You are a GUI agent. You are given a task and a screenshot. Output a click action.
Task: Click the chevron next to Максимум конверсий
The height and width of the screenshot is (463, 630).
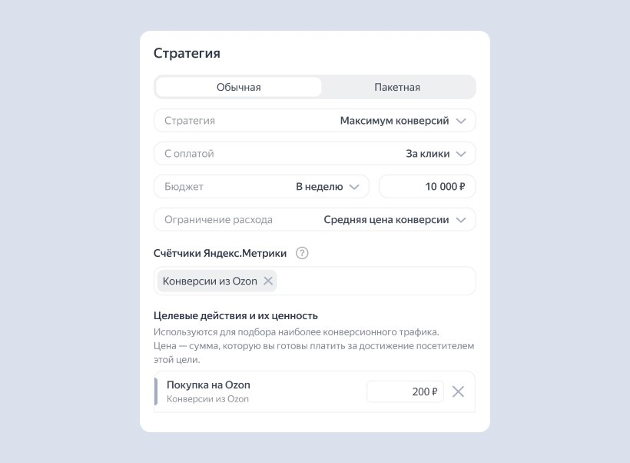tap(461, 121)
